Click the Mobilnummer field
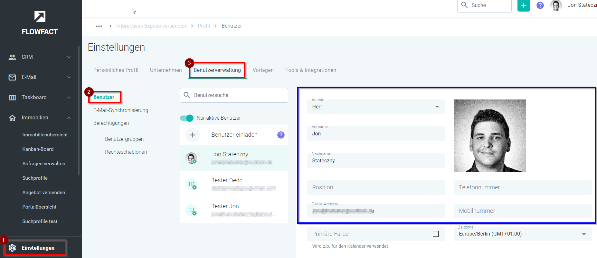597x258 pixels. tap(523, 211)
